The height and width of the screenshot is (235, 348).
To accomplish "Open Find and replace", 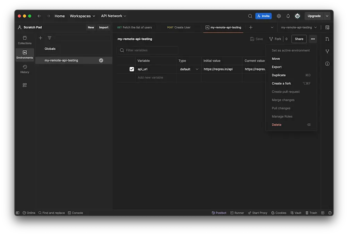I will click(52, 213).
